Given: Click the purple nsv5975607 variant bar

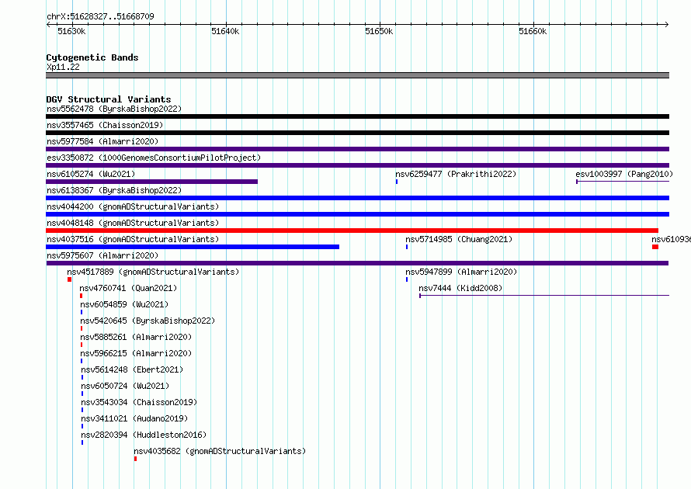Looking at the screenshot, I should [357, 263].
